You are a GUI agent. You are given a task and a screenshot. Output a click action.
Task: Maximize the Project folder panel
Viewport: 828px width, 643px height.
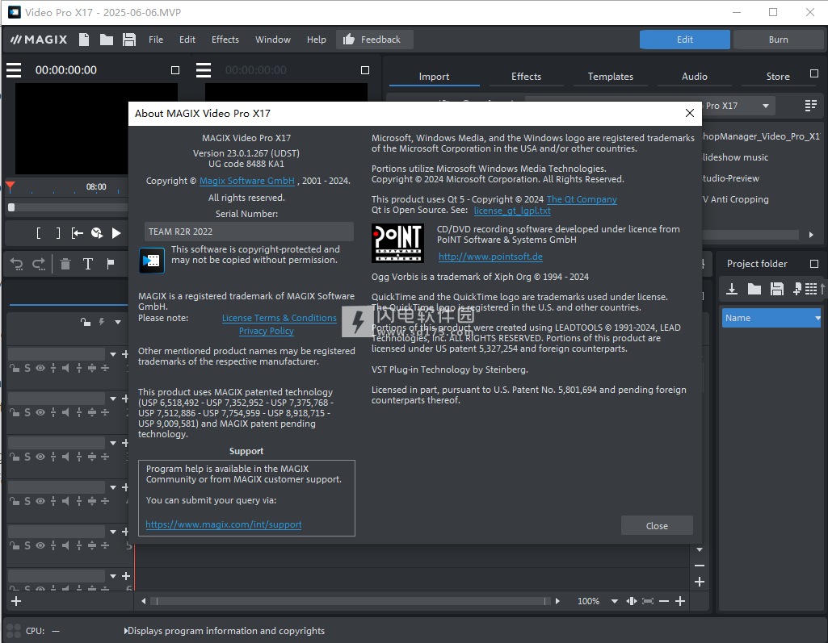click(x=814, y=263)
